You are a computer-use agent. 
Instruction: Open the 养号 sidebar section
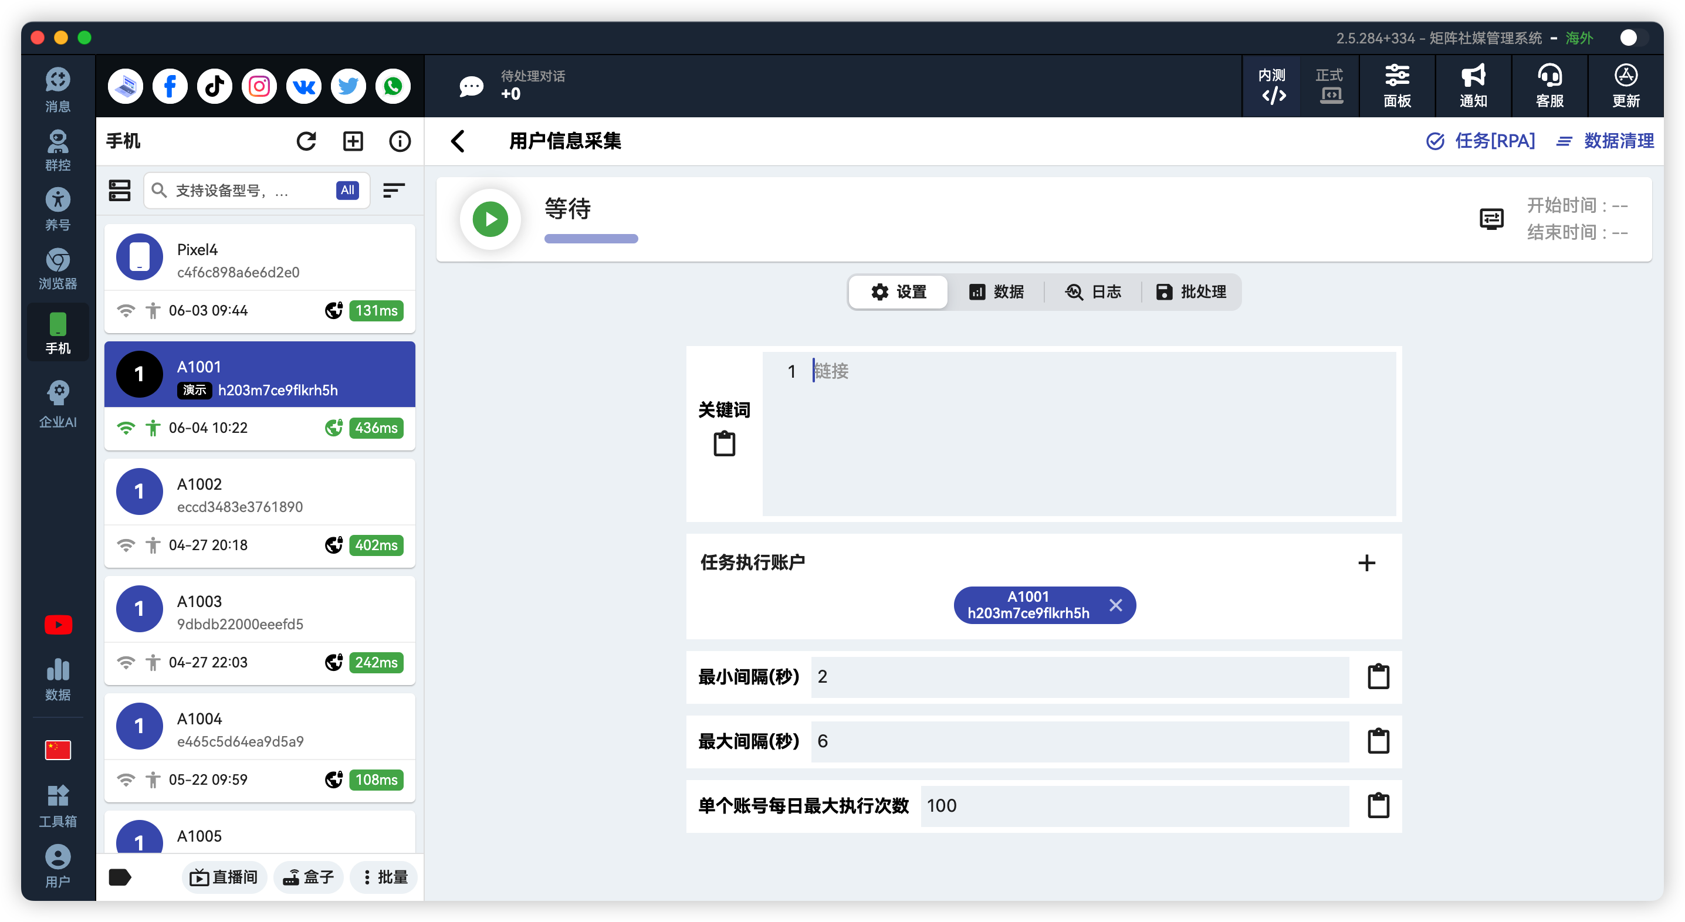pyautogui.click(x=57, y=209)
